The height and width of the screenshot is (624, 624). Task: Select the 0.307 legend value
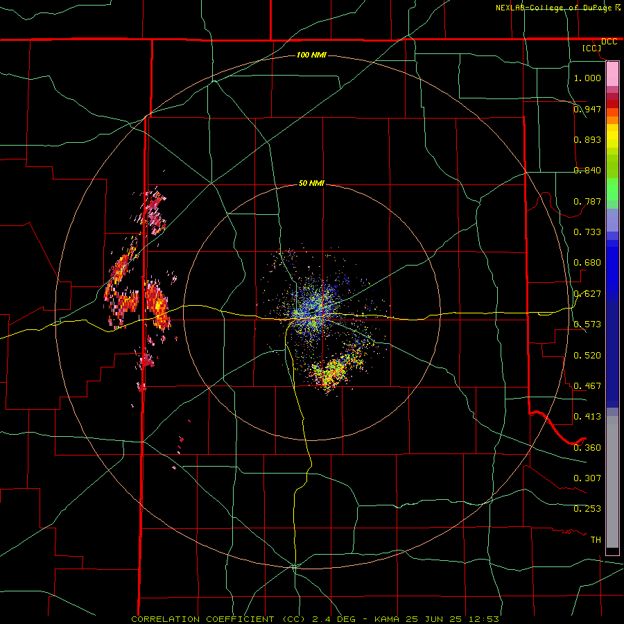click(x=587, y=478)
